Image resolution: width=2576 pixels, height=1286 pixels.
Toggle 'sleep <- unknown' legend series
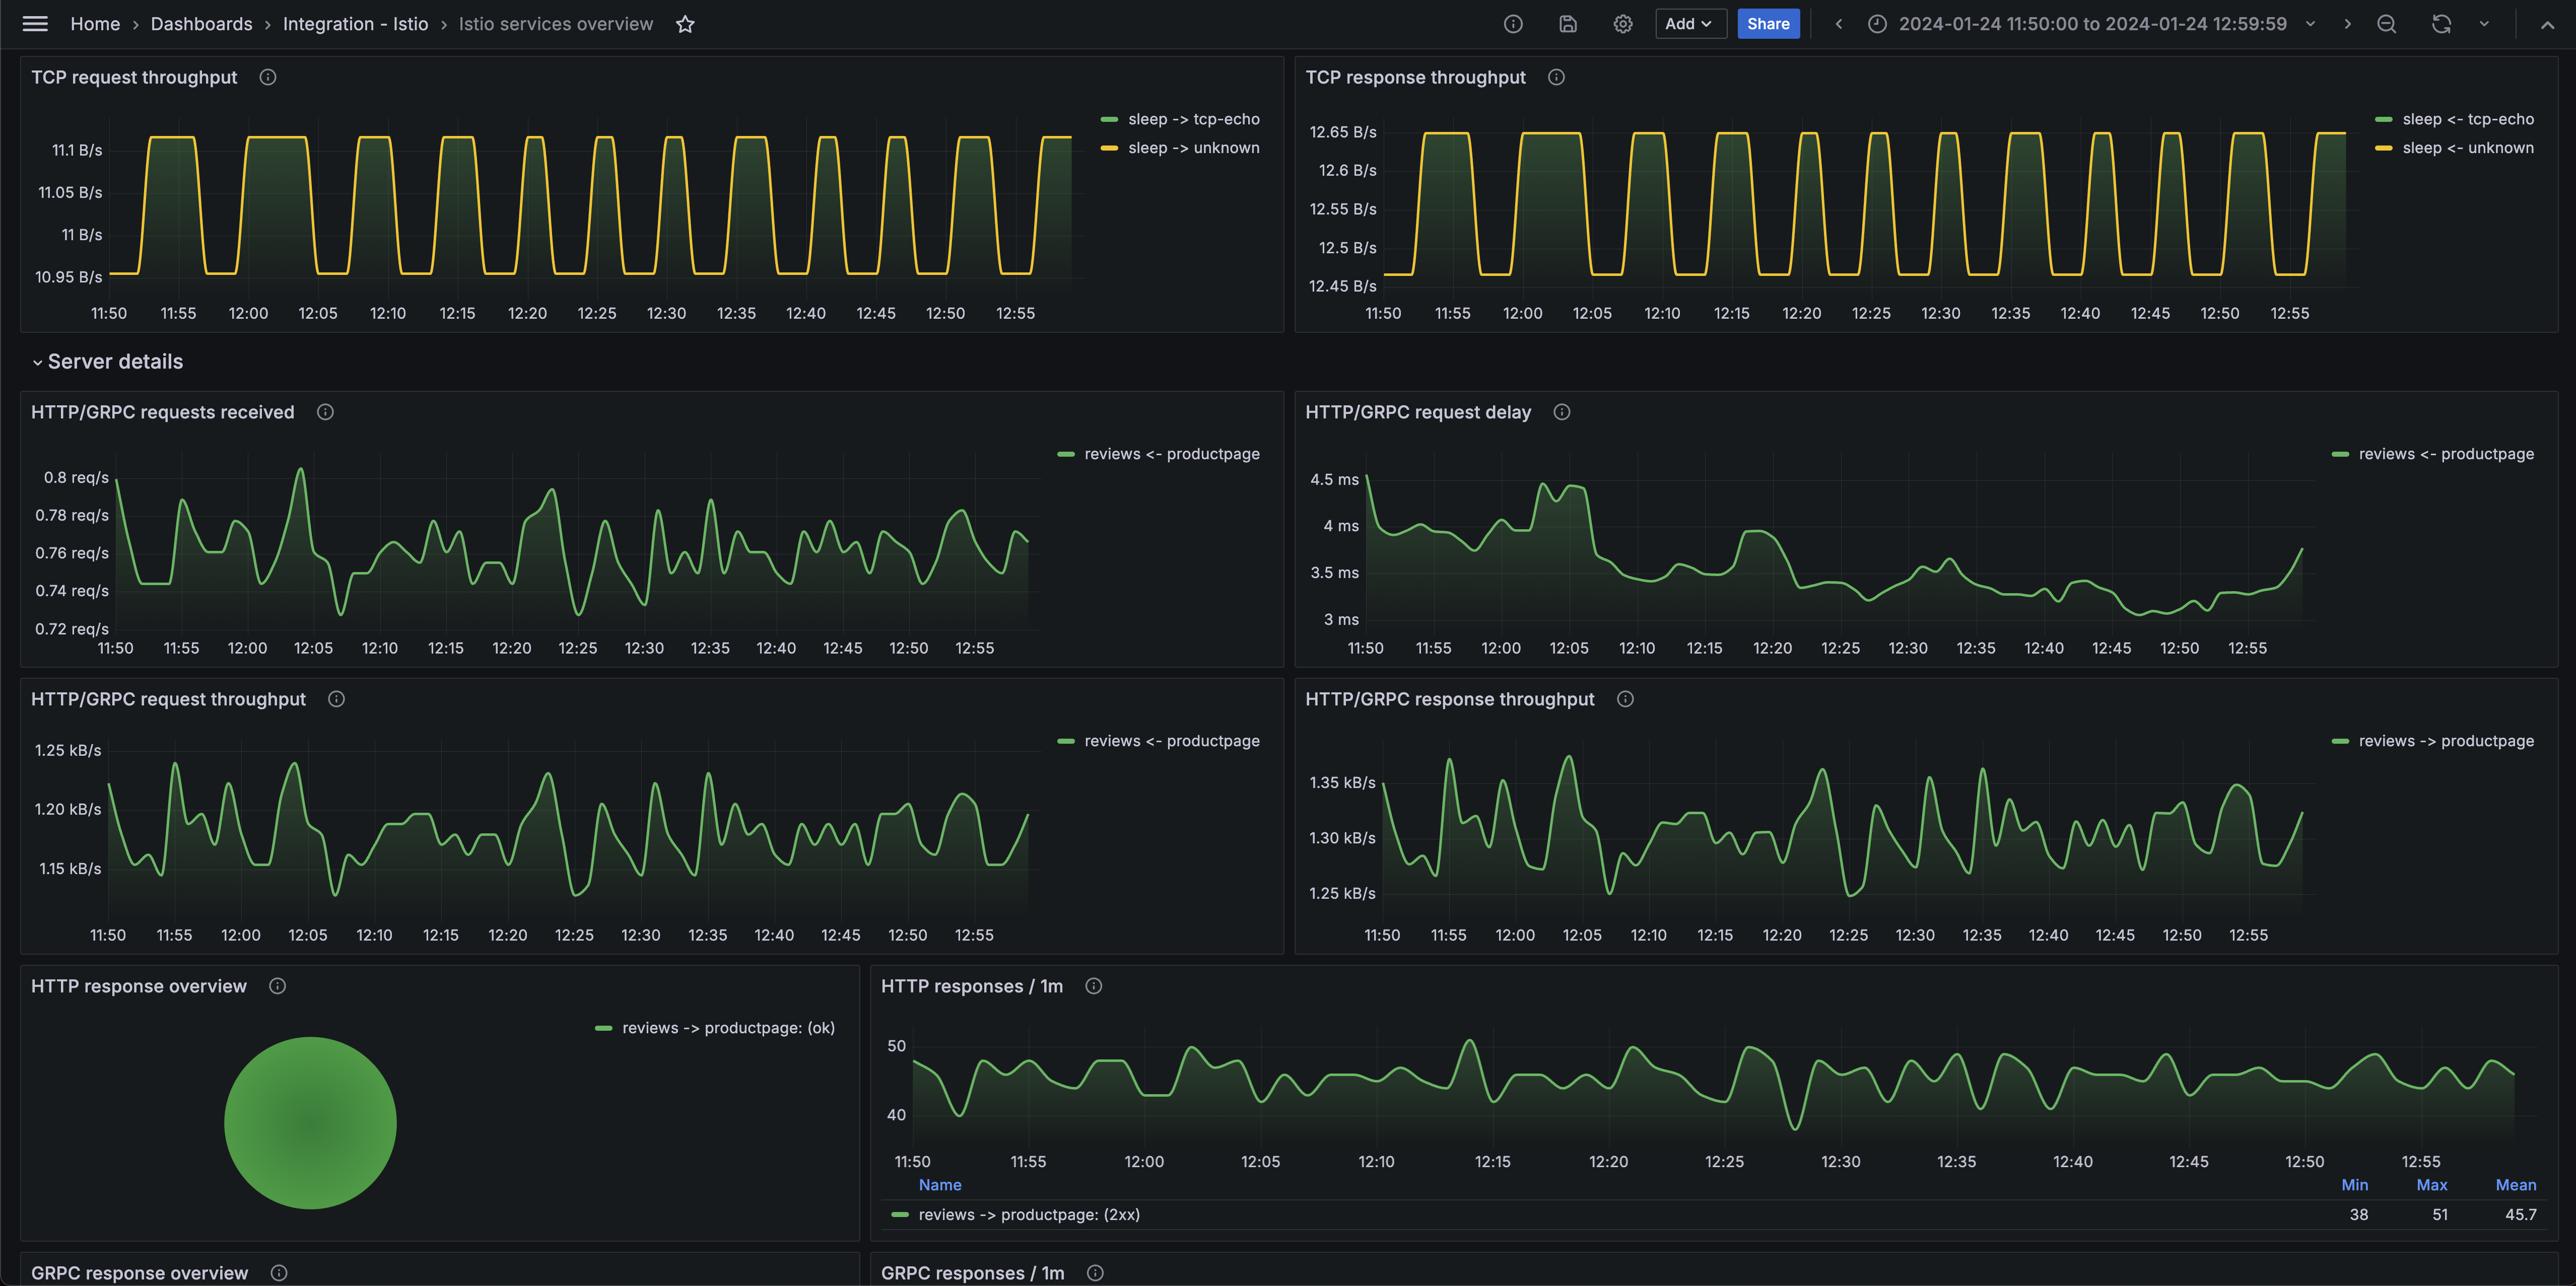tap(2467, 148)
